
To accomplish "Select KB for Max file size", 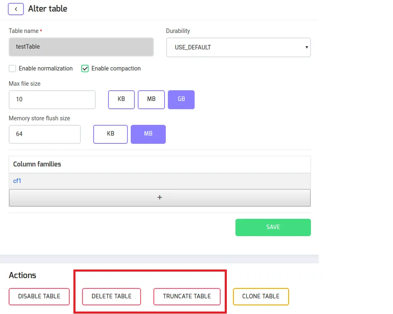I will coord(121,99).
